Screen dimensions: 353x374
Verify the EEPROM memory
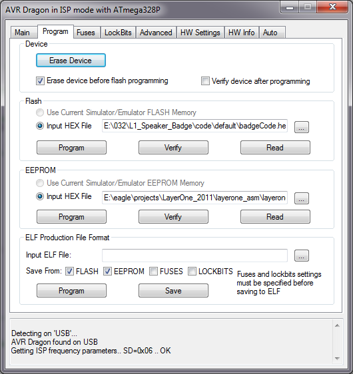(173, 216)
